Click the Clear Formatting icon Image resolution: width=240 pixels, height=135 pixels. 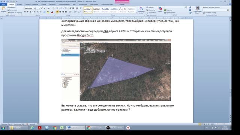pyautogui.click(x=53, y=8)
